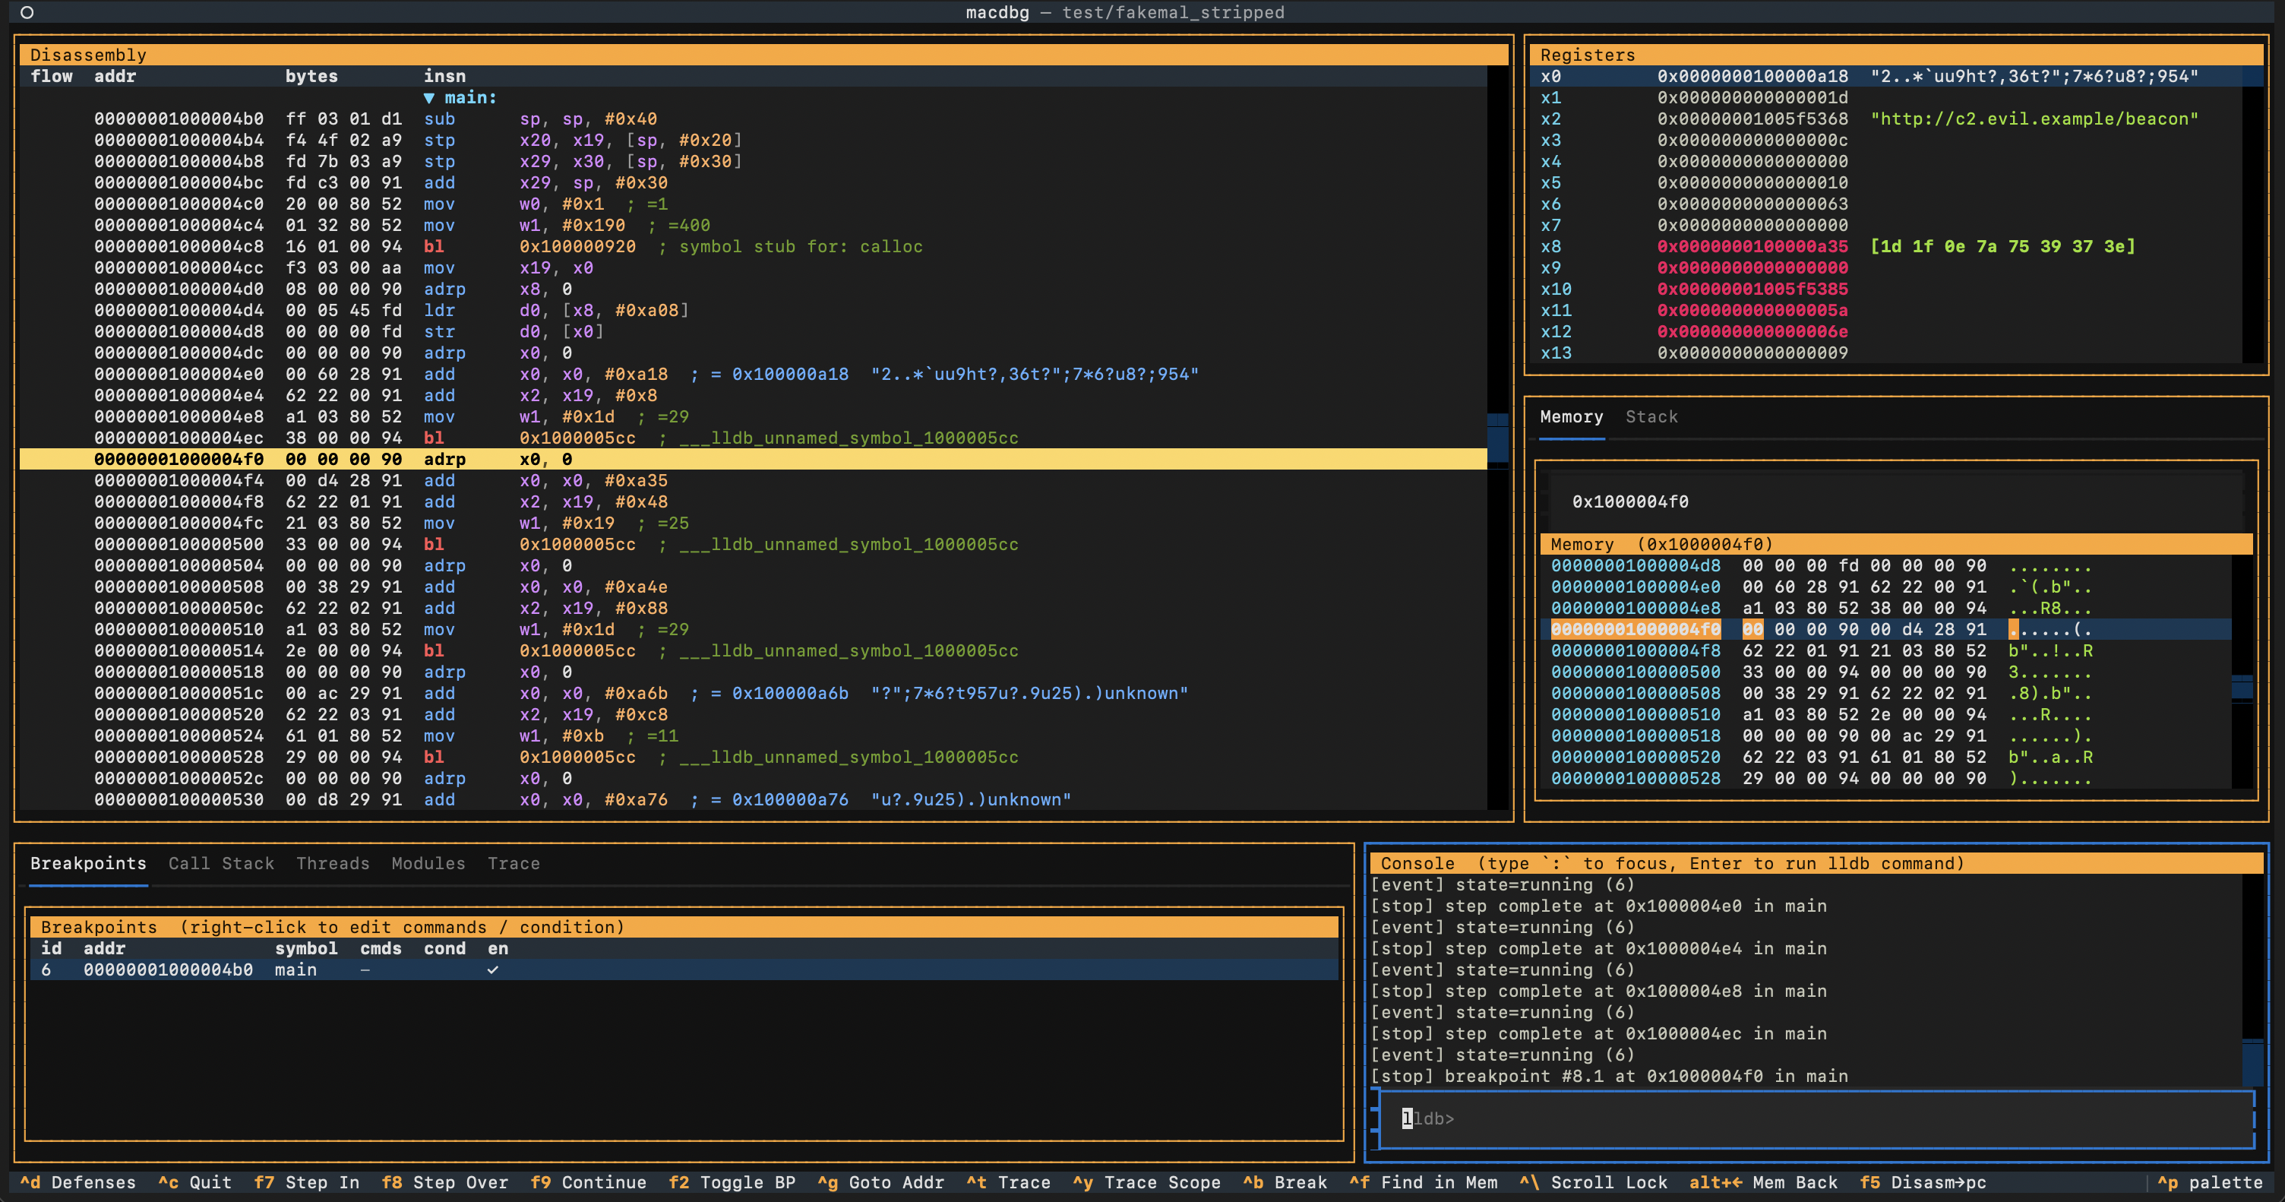Image resolution: width=2285 pixels, height=1202 pixels.
Task: Toggle ^\ Scroll Lock
Action: [x=1593, y=1182]
